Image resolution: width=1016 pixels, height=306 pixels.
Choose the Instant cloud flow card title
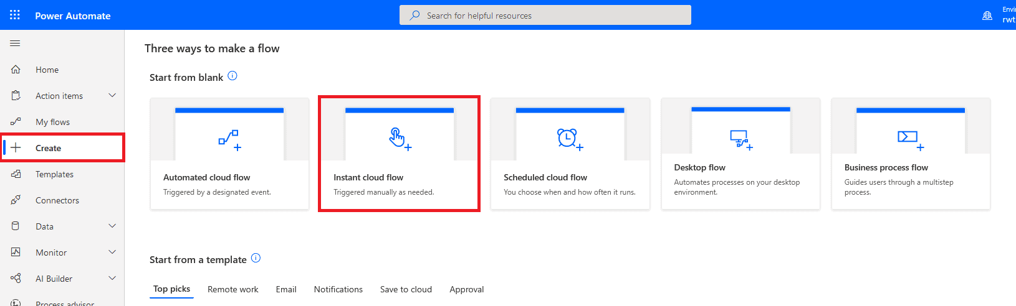(368, 177)
